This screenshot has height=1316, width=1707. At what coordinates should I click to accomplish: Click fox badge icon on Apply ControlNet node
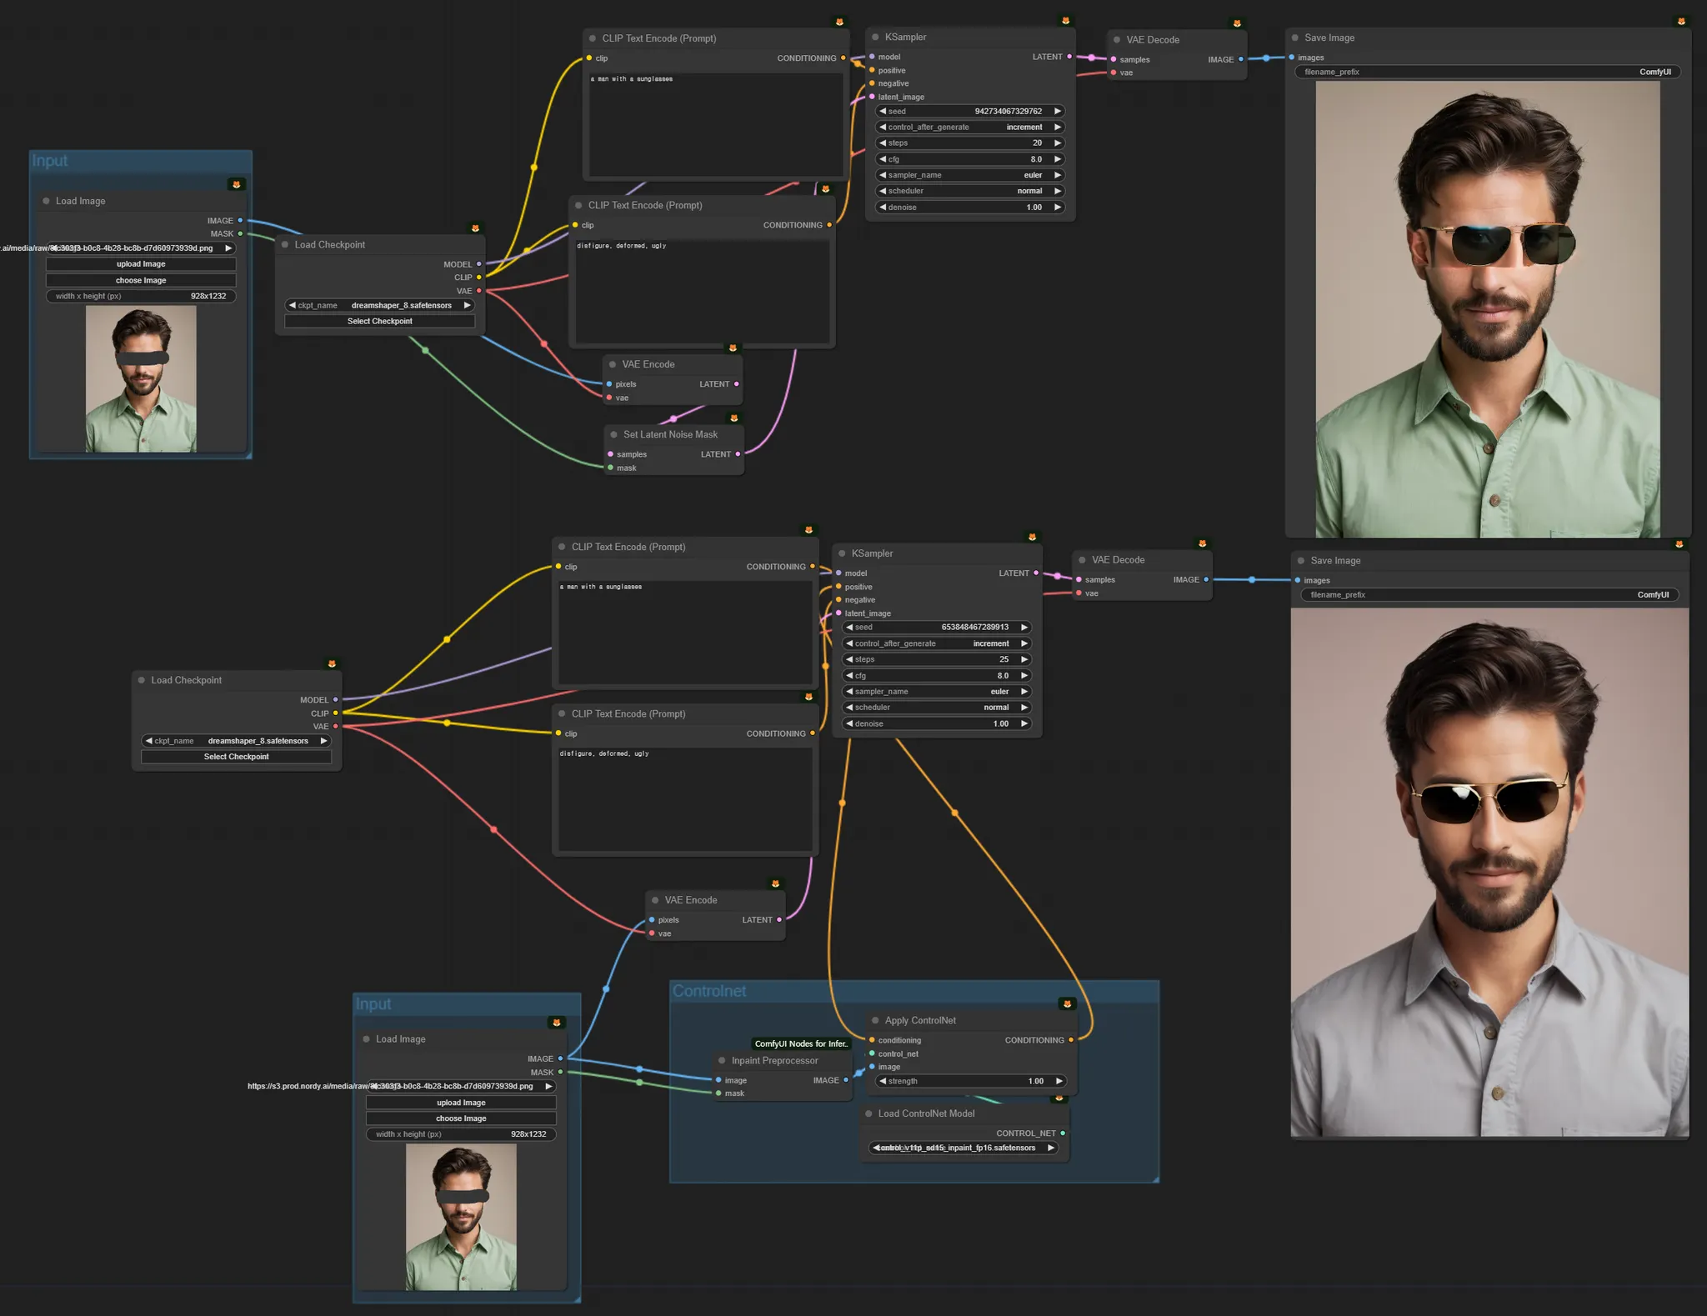(1067, 1004)
